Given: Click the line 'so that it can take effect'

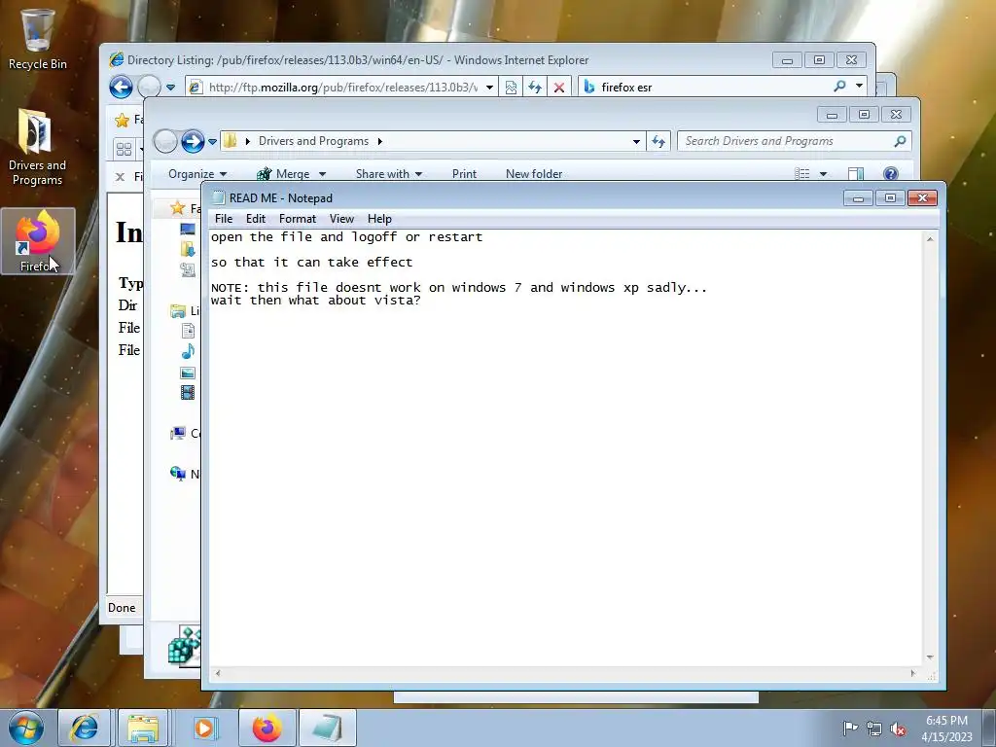Looking at the screenshot, I should click(311, 262).
